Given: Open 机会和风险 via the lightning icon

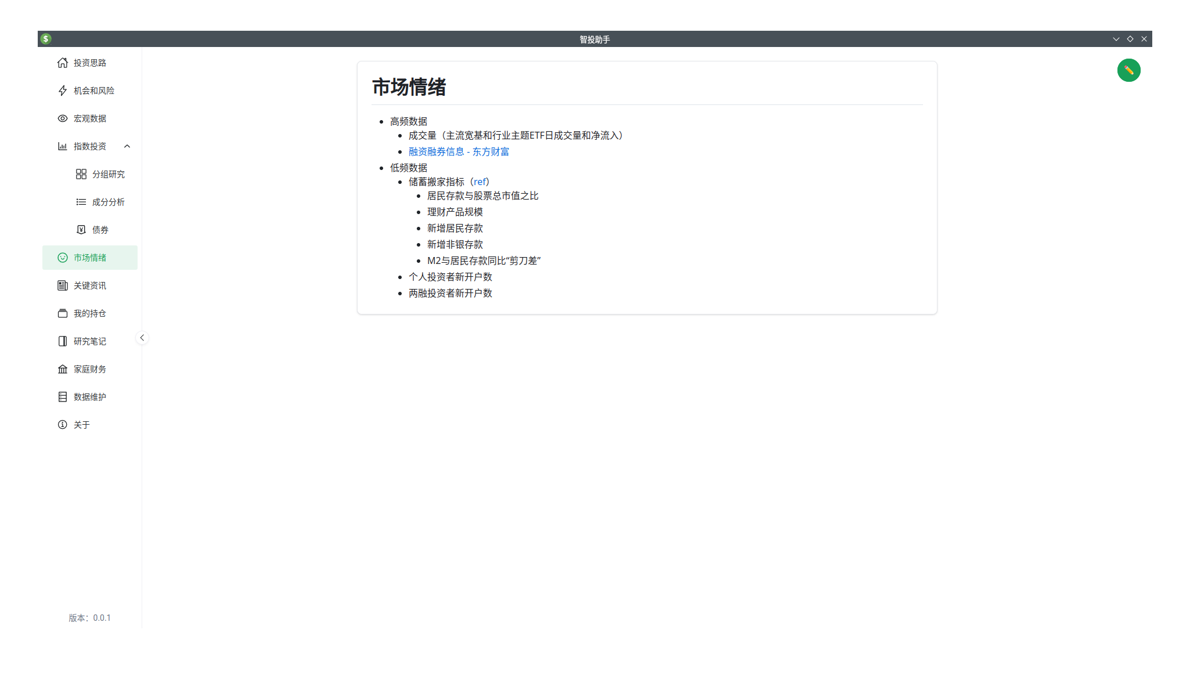Looking at the screenshot, I should 63,91.
